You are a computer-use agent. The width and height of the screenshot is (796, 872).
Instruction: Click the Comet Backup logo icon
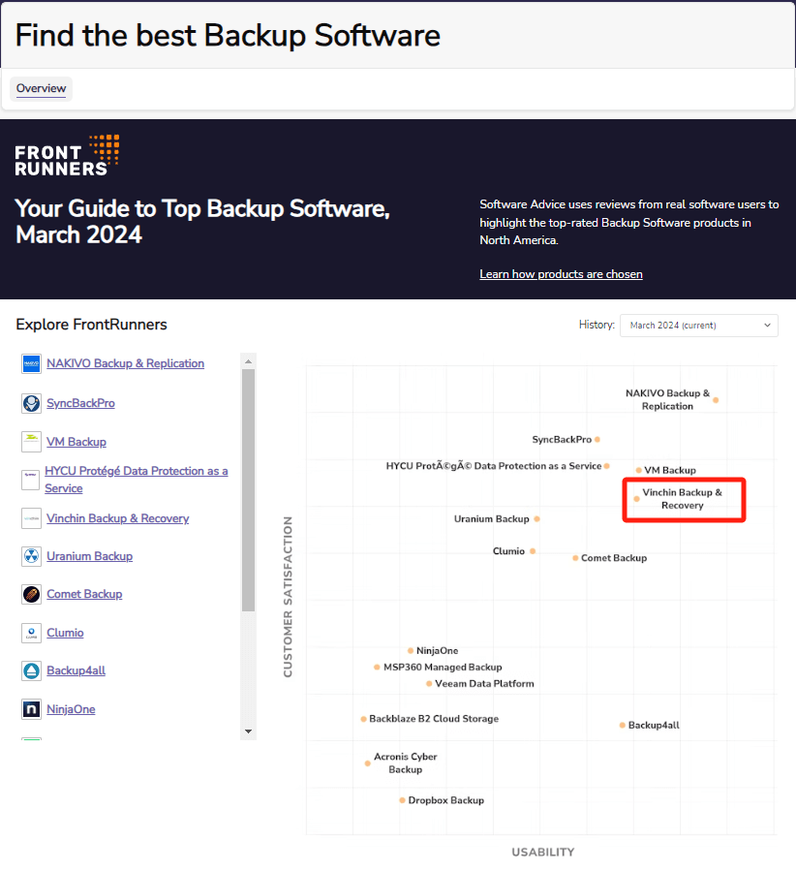pyautogui.click(x=31, y=594)
